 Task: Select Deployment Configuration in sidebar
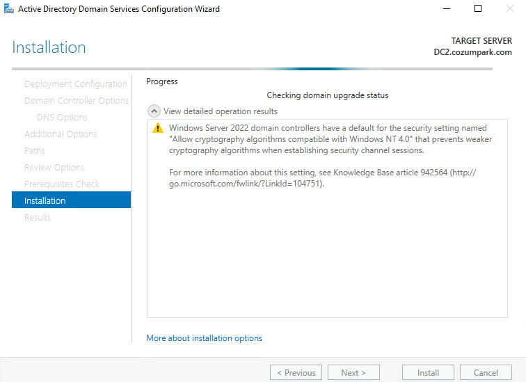pyautogui.click(x=75, y=84)
